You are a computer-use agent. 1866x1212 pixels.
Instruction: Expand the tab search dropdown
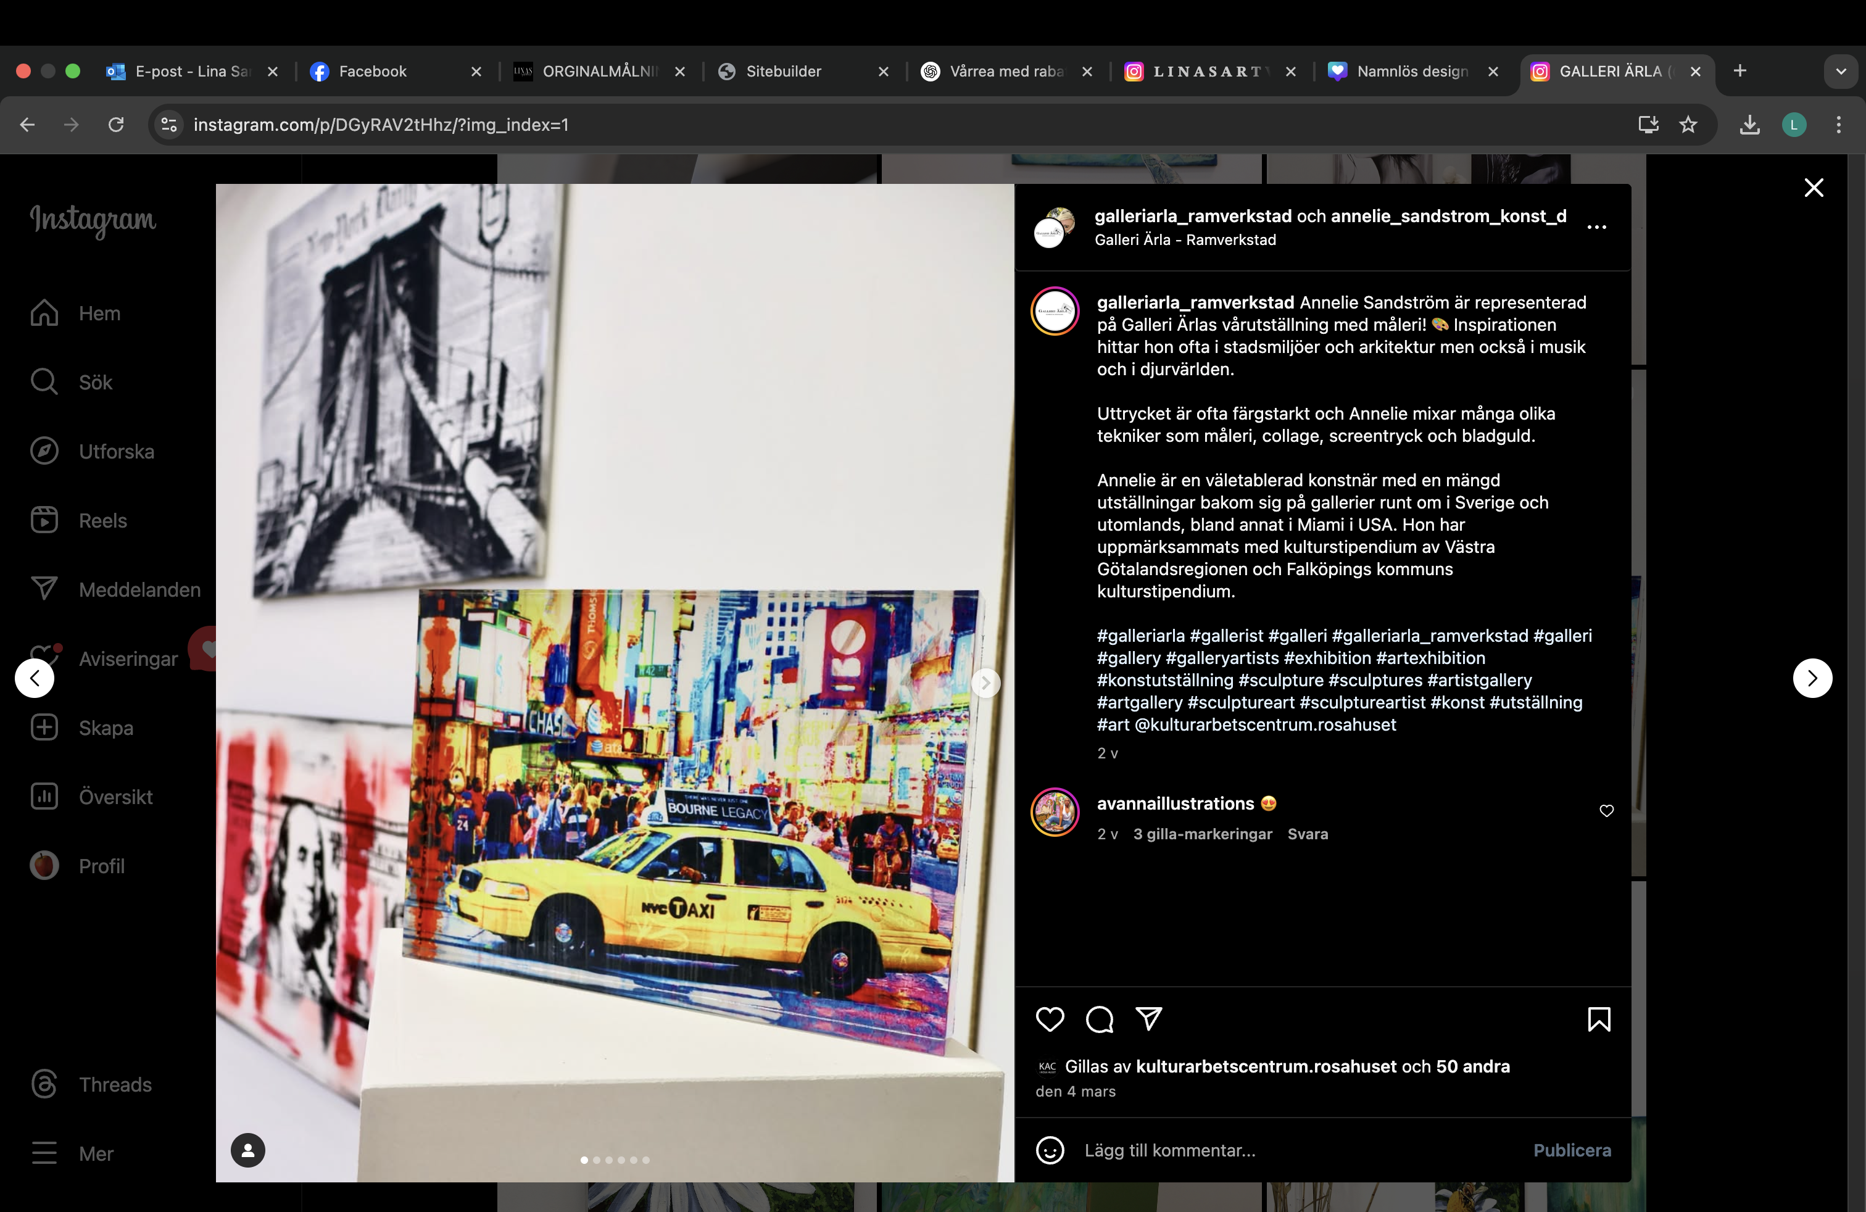1841,72
